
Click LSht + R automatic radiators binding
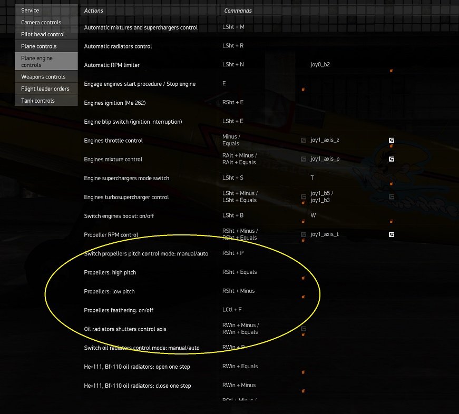(233, 46)
